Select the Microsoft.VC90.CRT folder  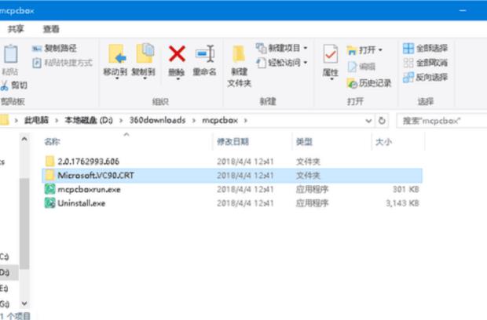90,175
